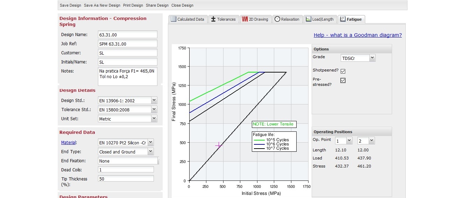This screenshot has width=468, height=198.
Task: Click the Design Name input field
Action: [x=127, y=35]
